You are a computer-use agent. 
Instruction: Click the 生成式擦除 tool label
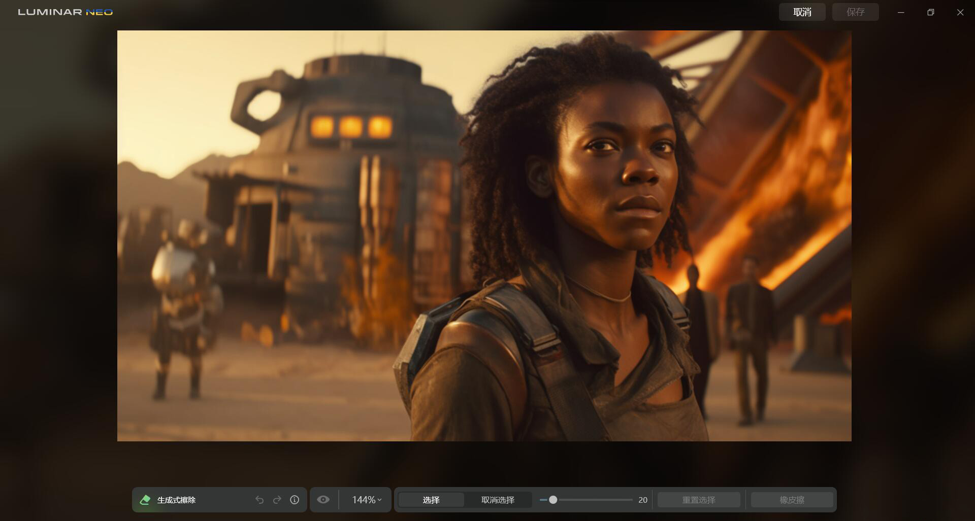(176, 500)
